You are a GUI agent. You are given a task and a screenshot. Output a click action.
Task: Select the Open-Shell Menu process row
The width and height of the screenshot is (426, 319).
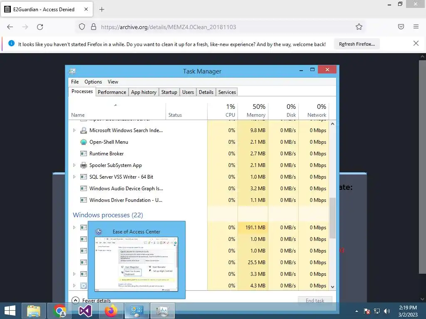click(199, 142)
